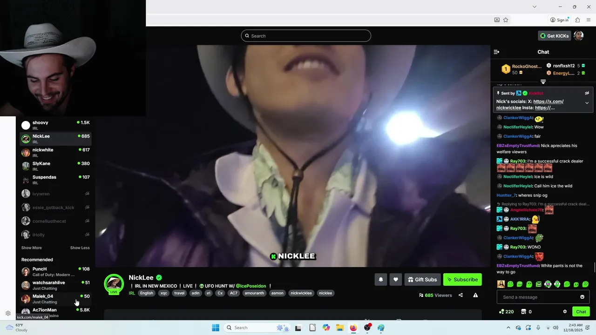Open recommended channel Ac7ionMan
The height and width of the screenshot is (335, 596).
pyautogui.click(x=56, y=312)
